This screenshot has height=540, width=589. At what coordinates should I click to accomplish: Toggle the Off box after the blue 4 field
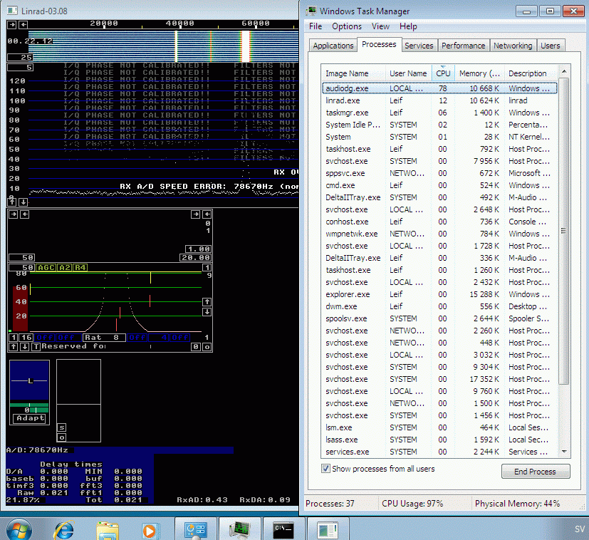[x=180, y=338]
